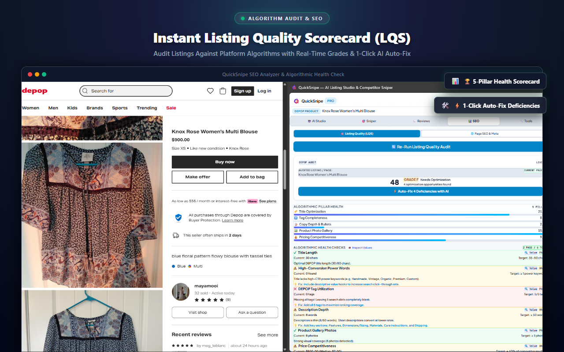Click the Visit shop button
This screenshot has height=352, width=564.
[x=198, y=312]
